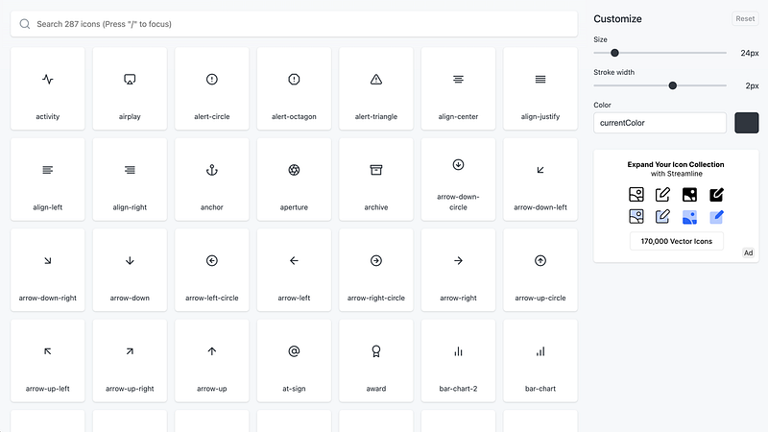Screen dimensions: 768x432
Task: Choose the airplay icon
Action: [x=130, y=88]
